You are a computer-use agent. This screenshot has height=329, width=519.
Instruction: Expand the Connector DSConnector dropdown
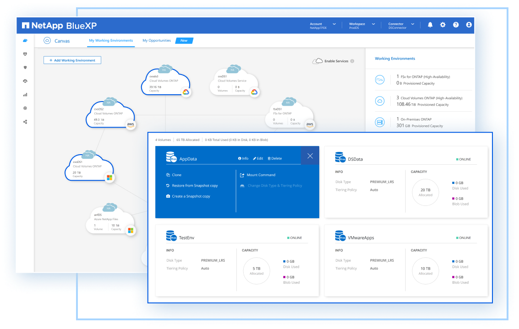coord(412,24)
